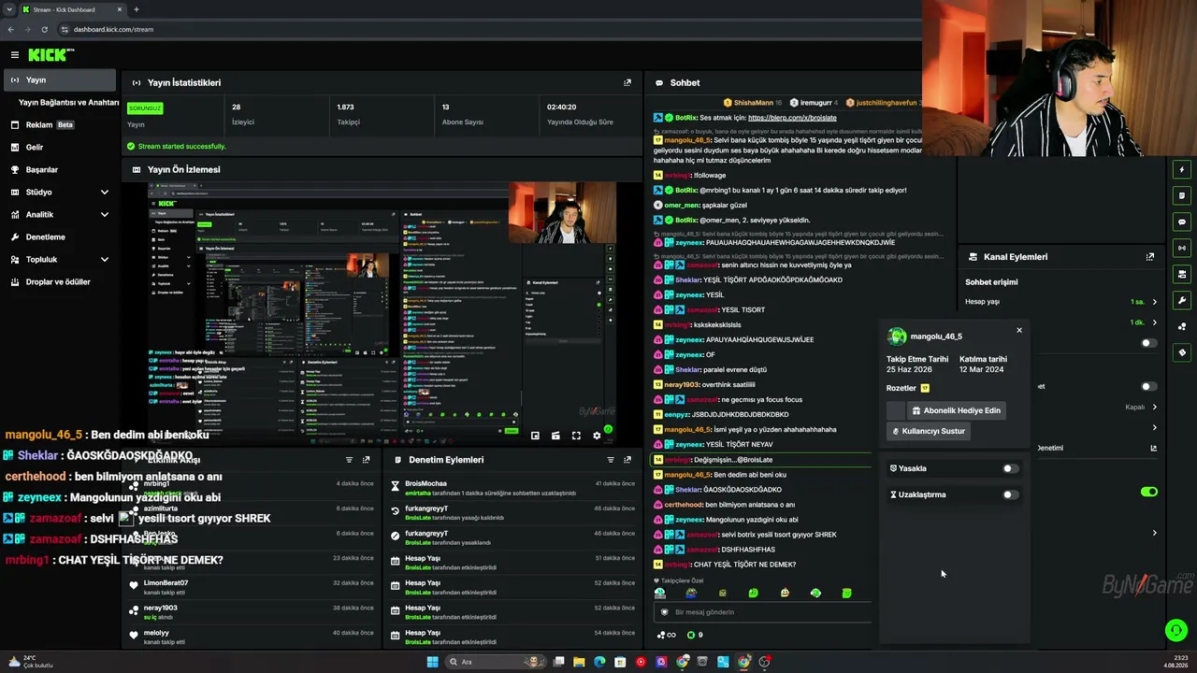Screen dimensions: 1197x673
Task: Click the chat bubble sidebar icon
Action: coord(1182,222)
